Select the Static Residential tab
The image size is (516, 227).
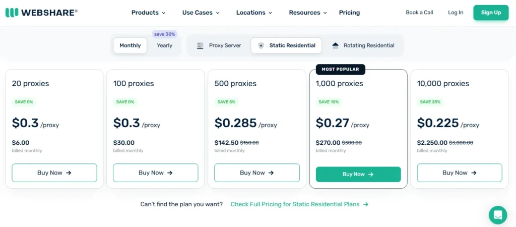286,45
